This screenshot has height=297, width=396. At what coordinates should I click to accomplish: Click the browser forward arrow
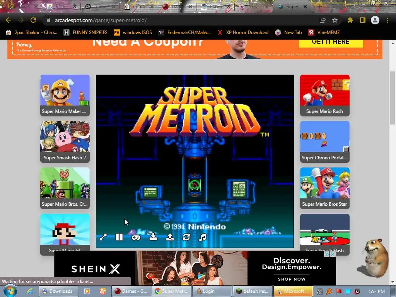tap(21, 20)
